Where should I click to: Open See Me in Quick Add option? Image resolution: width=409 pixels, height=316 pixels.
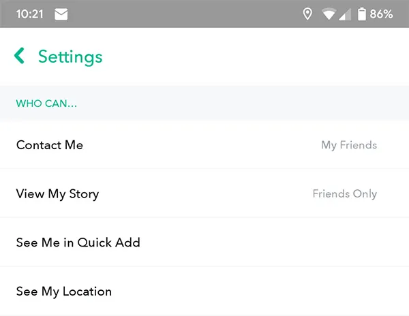coord(204,242)
